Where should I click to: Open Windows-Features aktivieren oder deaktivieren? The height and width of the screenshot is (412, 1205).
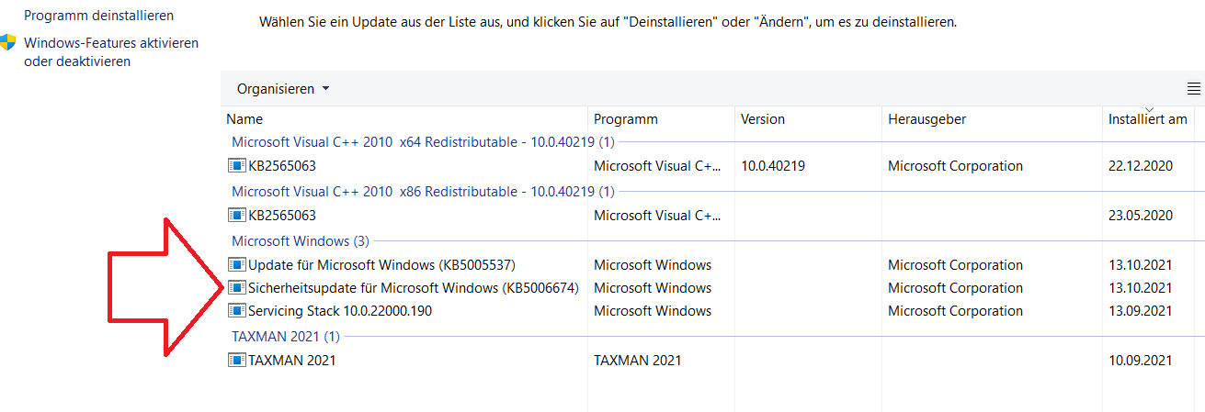click(111, 52)
